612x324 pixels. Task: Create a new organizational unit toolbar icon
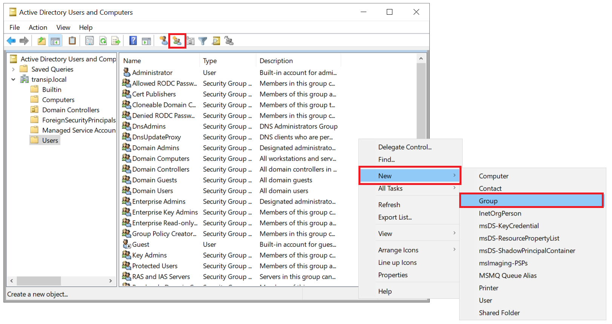coord(191,41)
